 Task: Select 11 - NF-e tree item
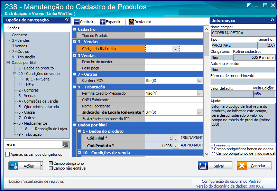(x=27, y=85)
